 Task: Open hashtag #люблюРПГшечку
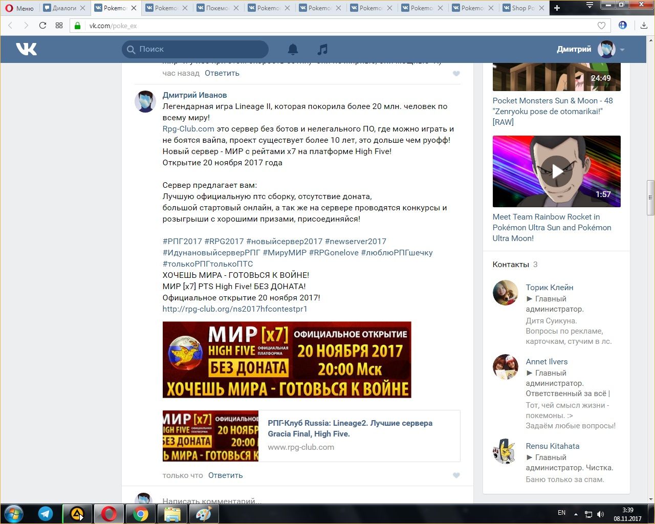pyautogui.click(x=397, y=253)
